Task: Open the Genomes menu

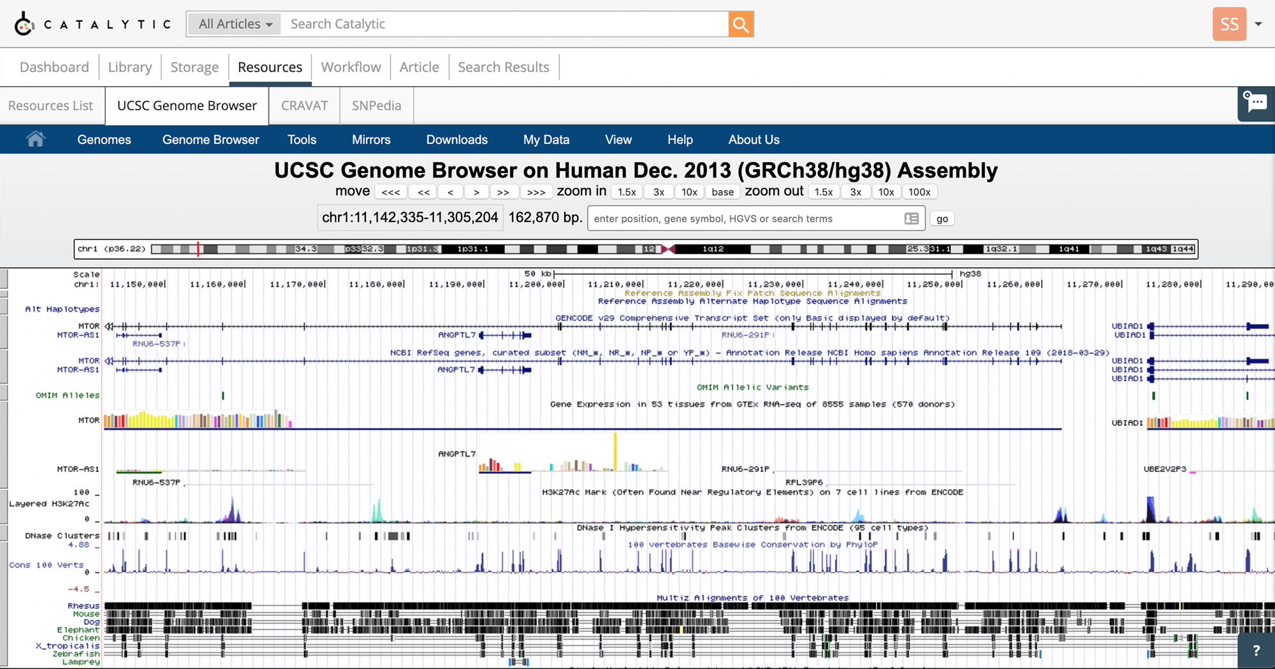Action: click(104, 140)
